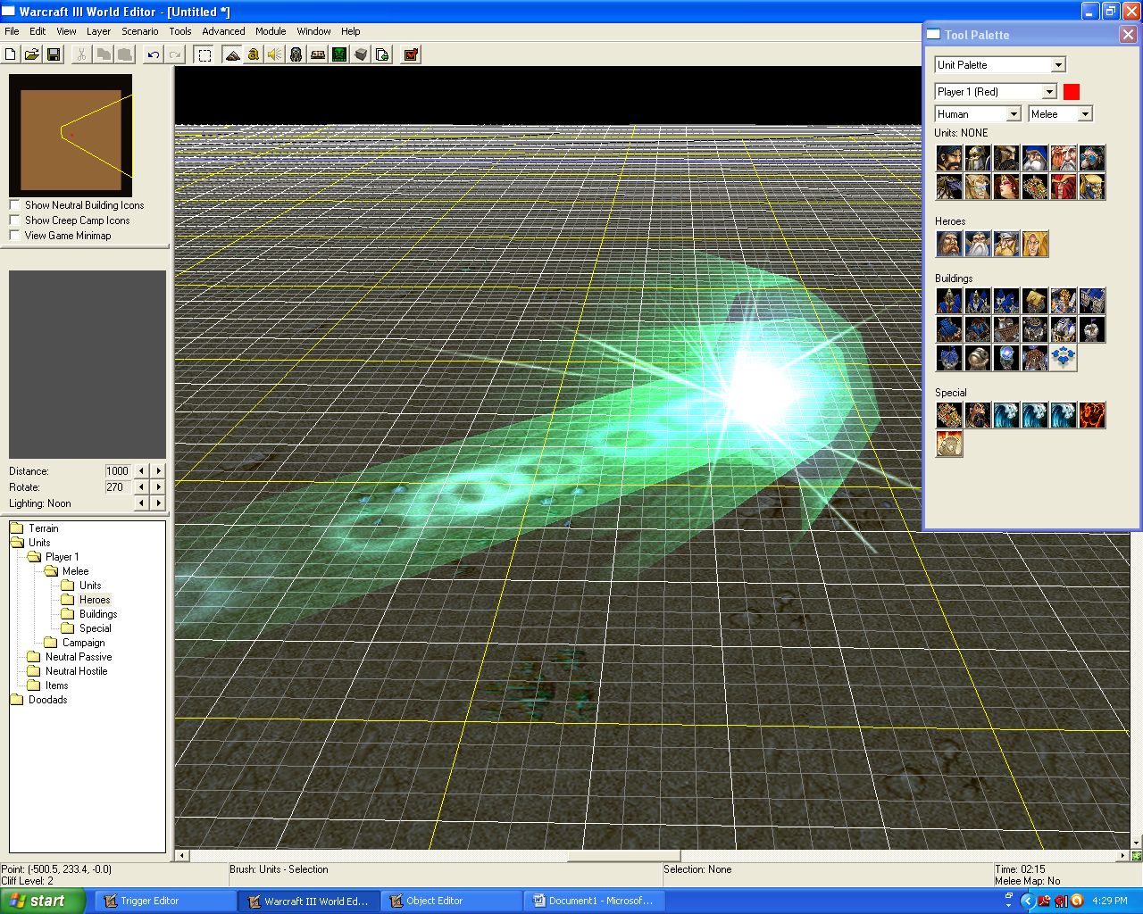This screenshot has width=1143, height=914.
Task: Open the Terrain Editor mountain icon
Action: 232,54
